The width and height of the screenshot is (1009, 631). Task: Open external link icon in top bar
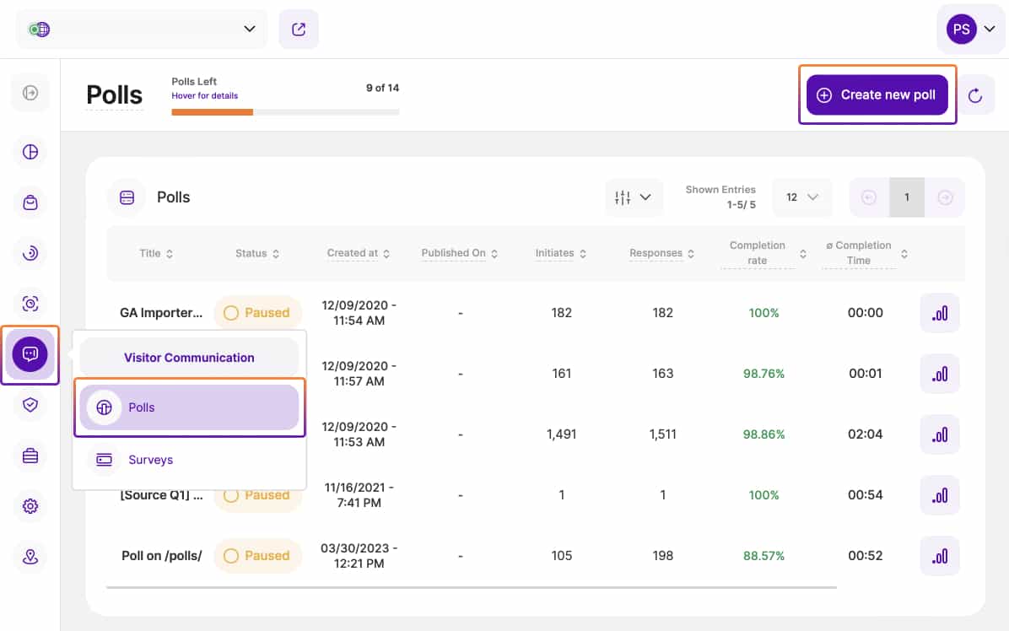click(x=299, y=30)
